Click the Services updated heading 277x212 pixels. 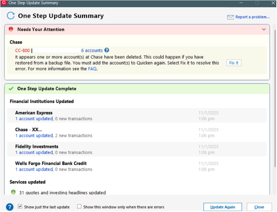pos(28,182)
